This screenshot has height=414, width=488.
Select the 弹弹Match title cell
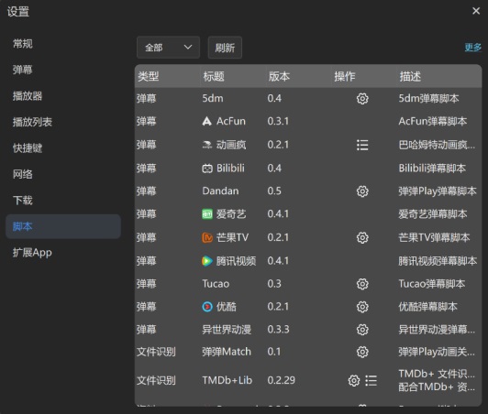pyautogui.click(x=227, y=352)
